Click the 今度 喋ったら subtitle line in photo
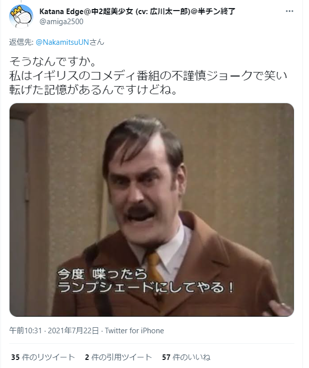309x368 pixels. [x=102, y=274]
